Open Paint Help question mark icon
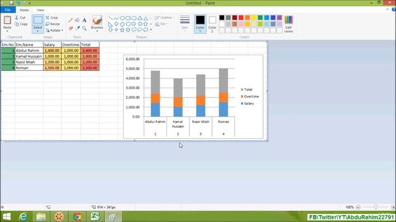The height and width of the screenshot is (222, 396). pyautogui.click(x=394, y=10)
